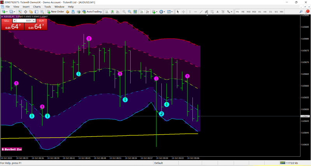Select the draw trendline tool
This screenshot has width=311, height=166.
[x=201, y=12]
